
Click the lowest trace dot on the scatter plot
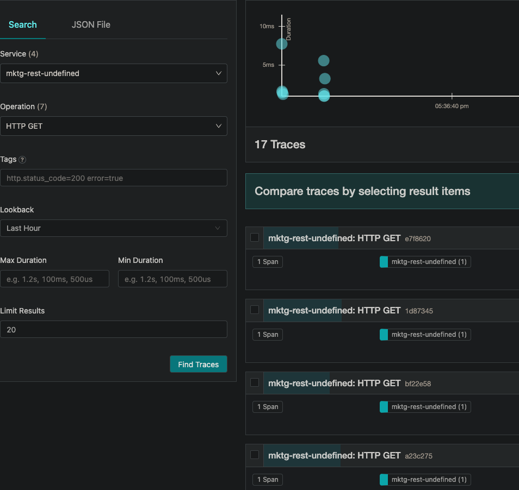click(x=324, y=96)
